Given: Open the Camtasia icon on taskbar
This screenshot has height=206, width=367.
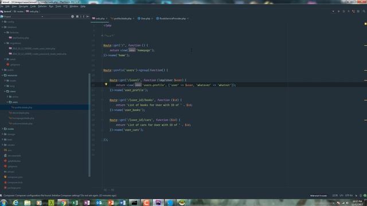Looking at the screenshot, I should click(x=146, y=203).
